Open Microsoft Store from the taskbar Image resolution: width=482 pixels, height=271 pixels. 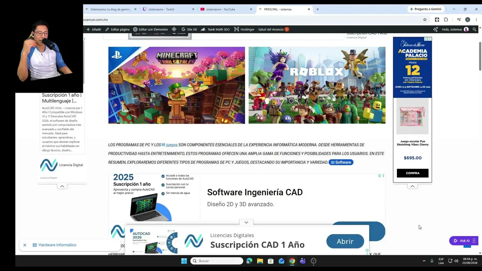pos(270,261)
